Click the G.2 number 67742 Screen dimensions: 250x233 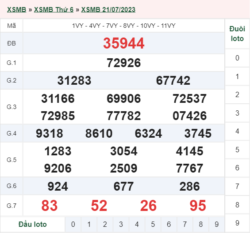tap(173, 80)
